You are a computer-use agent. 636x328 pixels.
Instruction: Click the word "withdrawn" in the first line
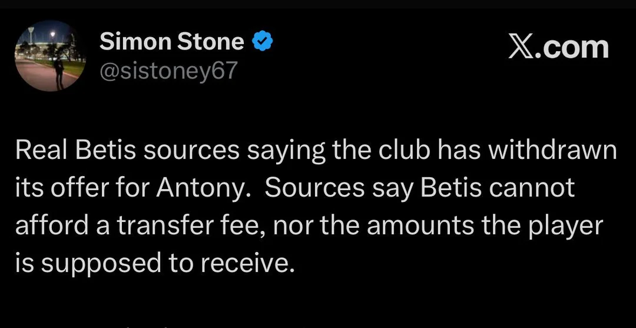(553, 151)
